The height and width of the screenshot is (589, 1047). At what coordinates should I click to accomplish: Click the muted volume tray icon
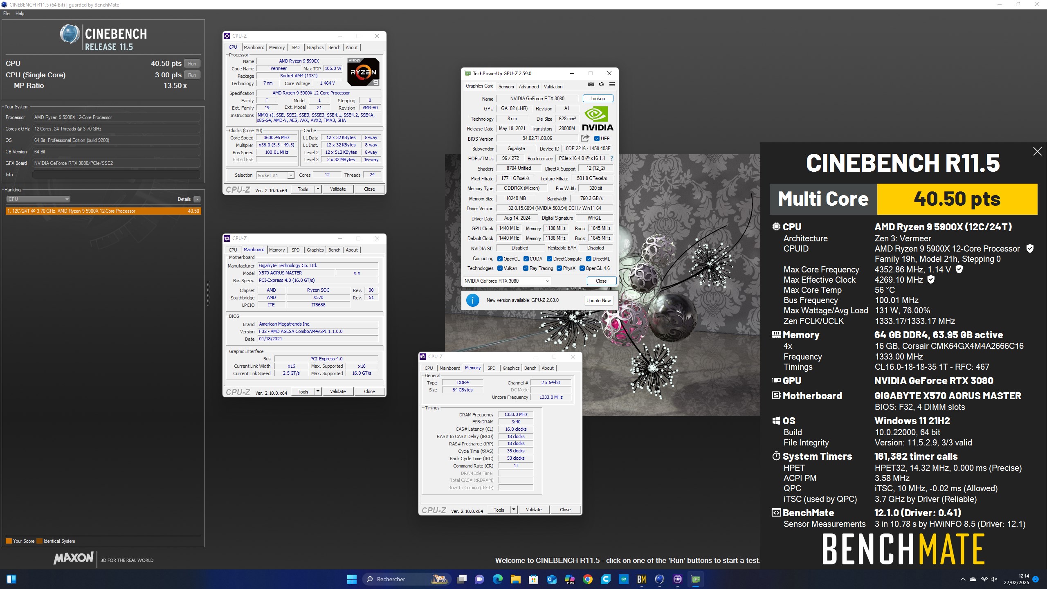(x=994, y=579)
